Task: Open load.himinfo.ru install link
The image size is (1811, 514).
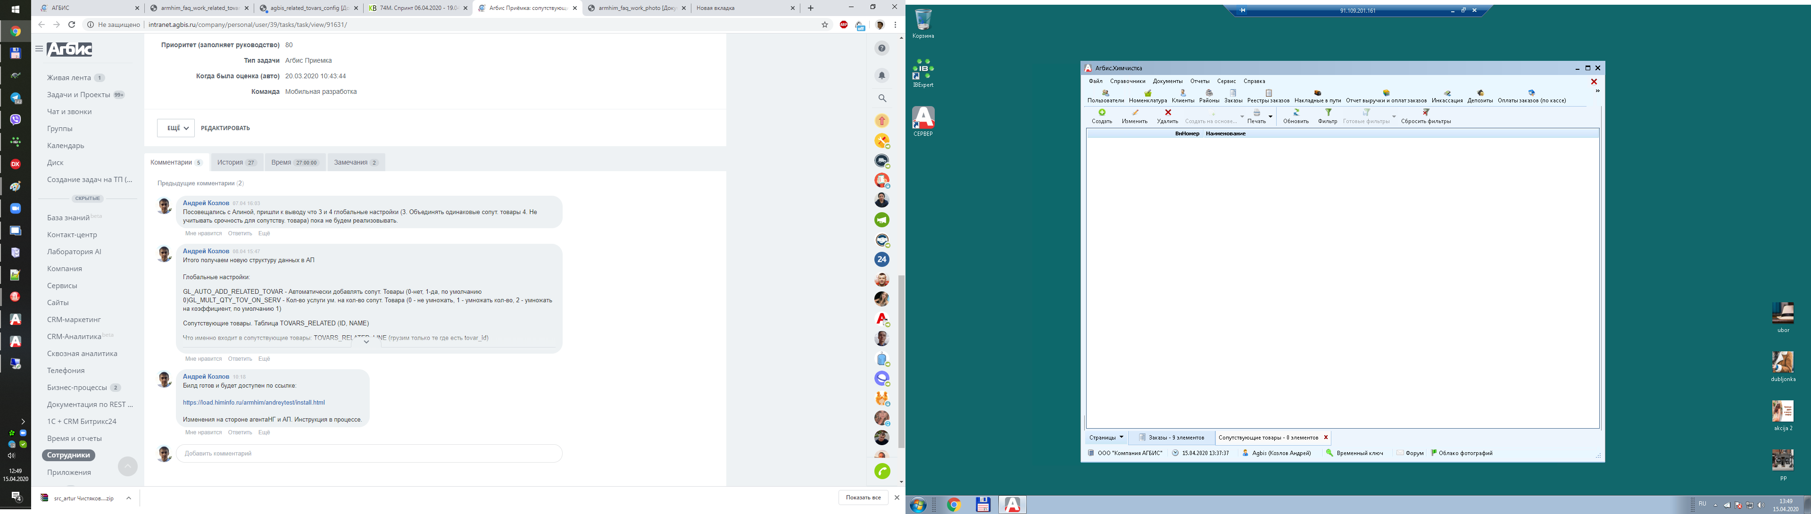Action: [x=254, y=403]
